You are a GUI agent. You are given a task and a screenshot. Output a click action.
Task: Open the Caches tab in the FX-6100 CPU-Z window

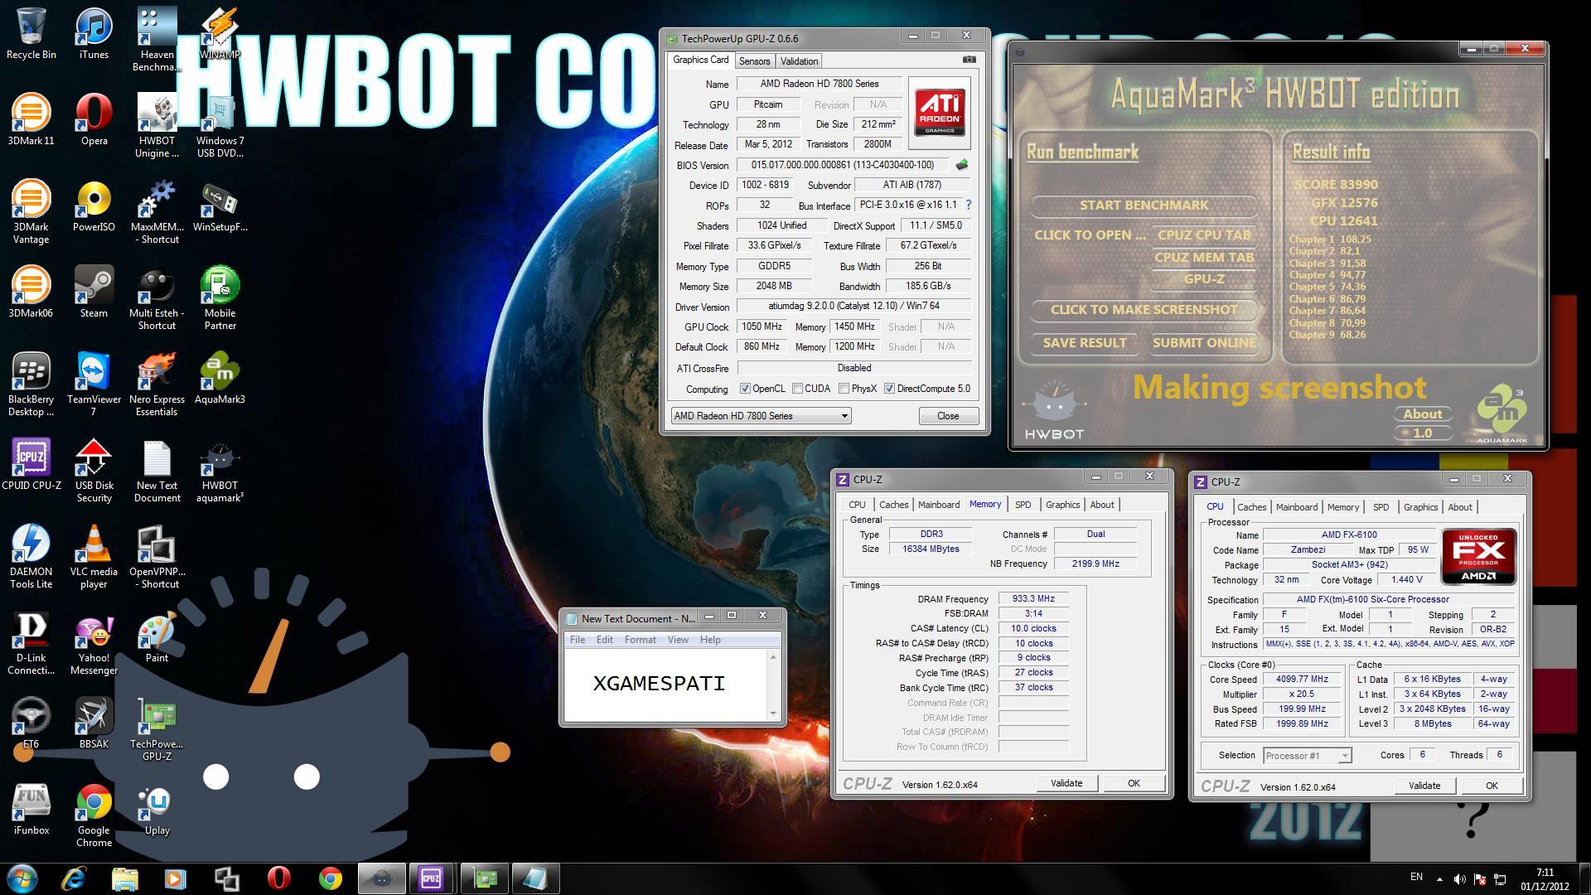coord(1251,507)
